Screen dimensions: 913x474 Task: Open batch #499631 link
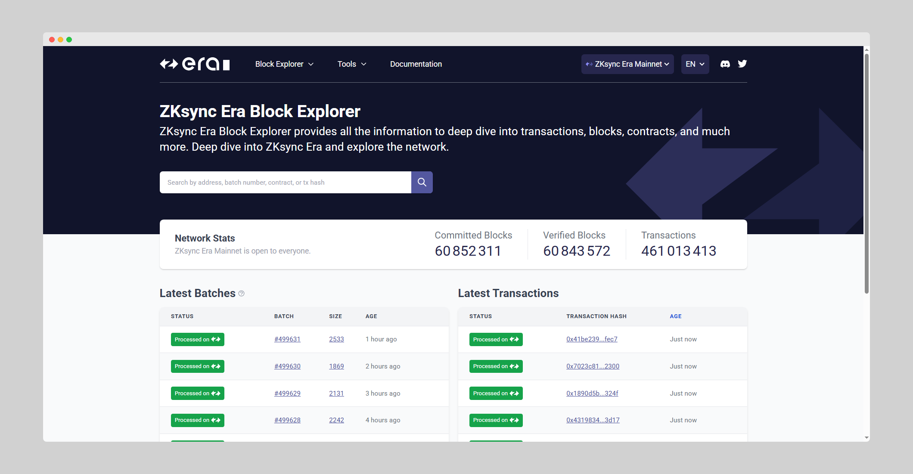(287, 339)
